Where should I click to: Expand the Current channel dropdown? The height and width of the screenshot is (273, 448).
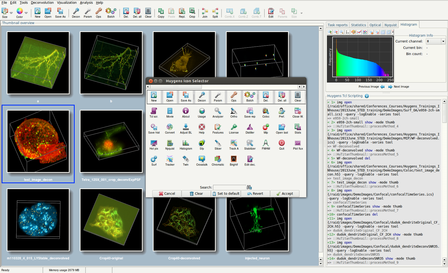click(443, 41)
